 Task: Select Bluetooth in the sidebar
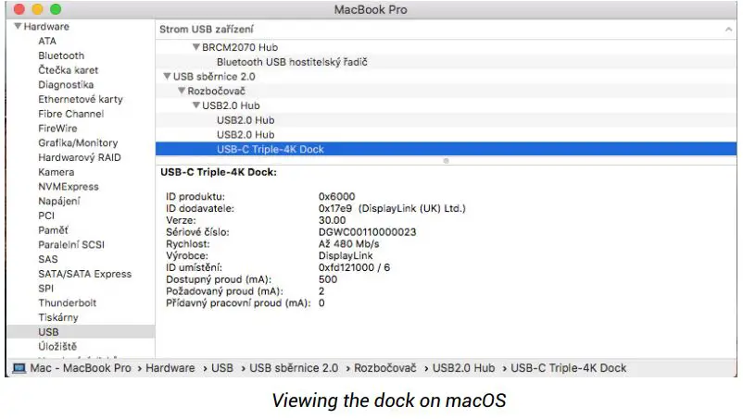coord(61,55)
